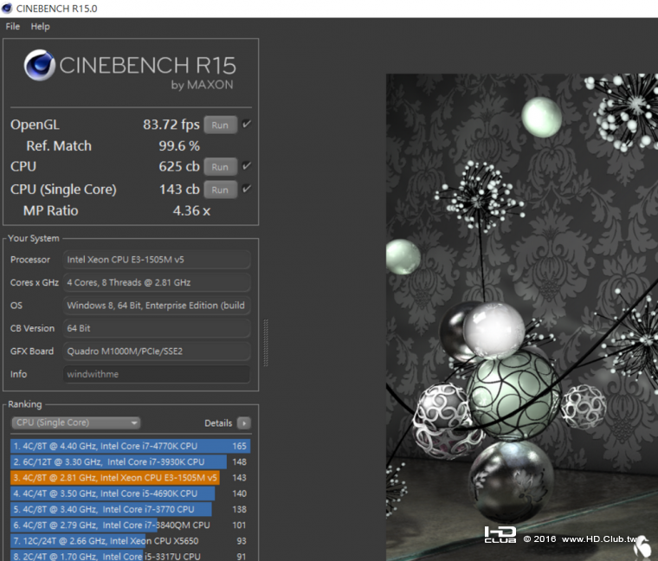Viewport: 658px width, 561px height.
Task: Run the CPU (Single Core) benchmark
Action: point(220,190)
